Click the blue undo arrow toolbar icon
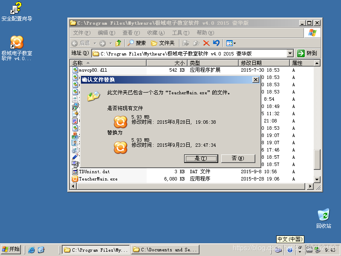The height and width of the screenshot is (256, 341). 216,43
